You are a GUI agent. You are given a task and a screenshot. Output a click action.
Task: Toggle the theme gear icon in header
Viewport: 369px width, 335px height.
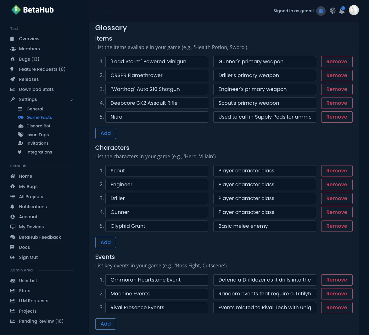point(321,11)
